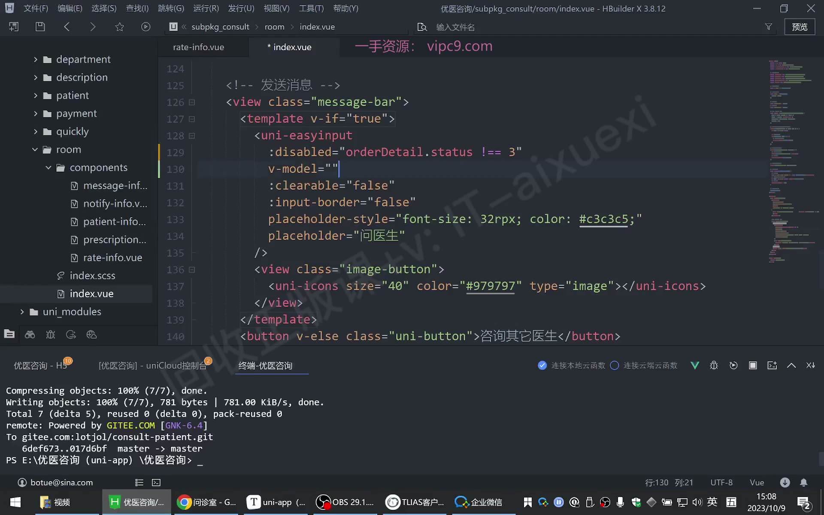Switch to uniCloud控制台 console tab
824x515 pixels.
point(152,365)
